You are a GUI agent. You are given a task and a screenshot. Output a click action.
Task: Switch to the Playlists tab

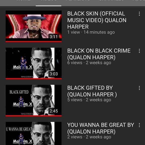point(78,1)
